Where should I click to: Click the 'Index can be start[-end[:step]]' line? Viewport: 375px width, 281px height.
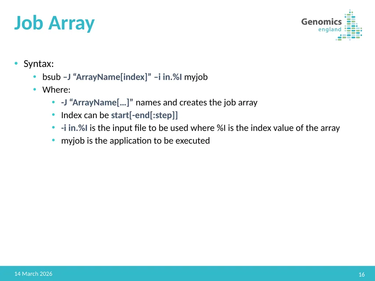(x=119, y=115)
